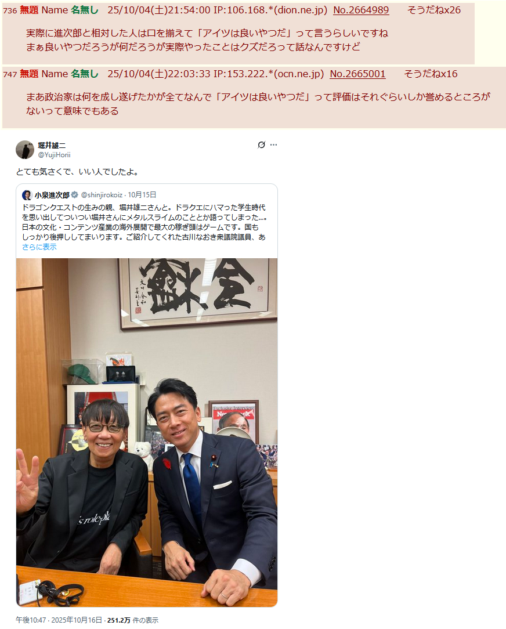Image resolution: width=506 pixels, height=629 pixels.
Task: Select post number 747
Action: pos(10,75)
